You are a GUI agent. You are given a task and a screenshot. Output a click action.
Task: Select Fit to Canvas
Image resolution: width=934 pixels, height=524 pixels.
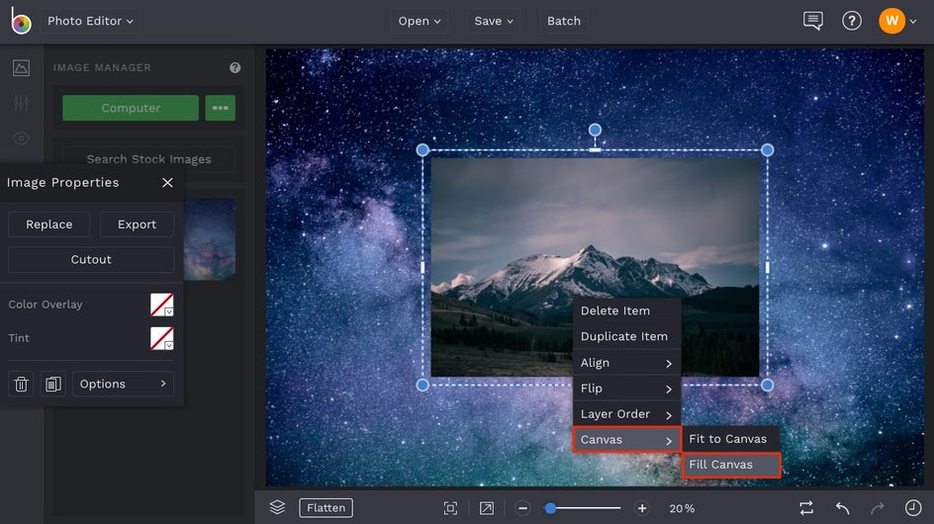(x=731, y=439)
